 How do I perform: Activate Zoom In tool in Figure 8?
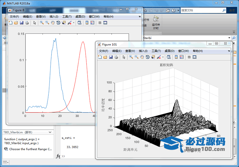pos(41,23)
